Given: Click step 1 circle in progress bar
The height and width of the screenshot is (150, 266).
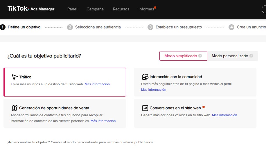Looking at the screenshot, I should [x=3, y=27].
